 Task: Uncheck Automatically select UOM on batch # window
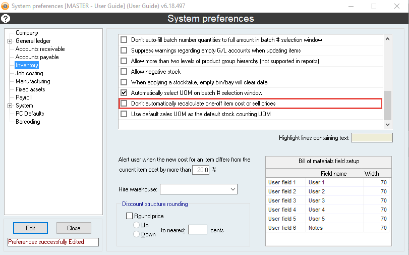click(x=124, y=93)
